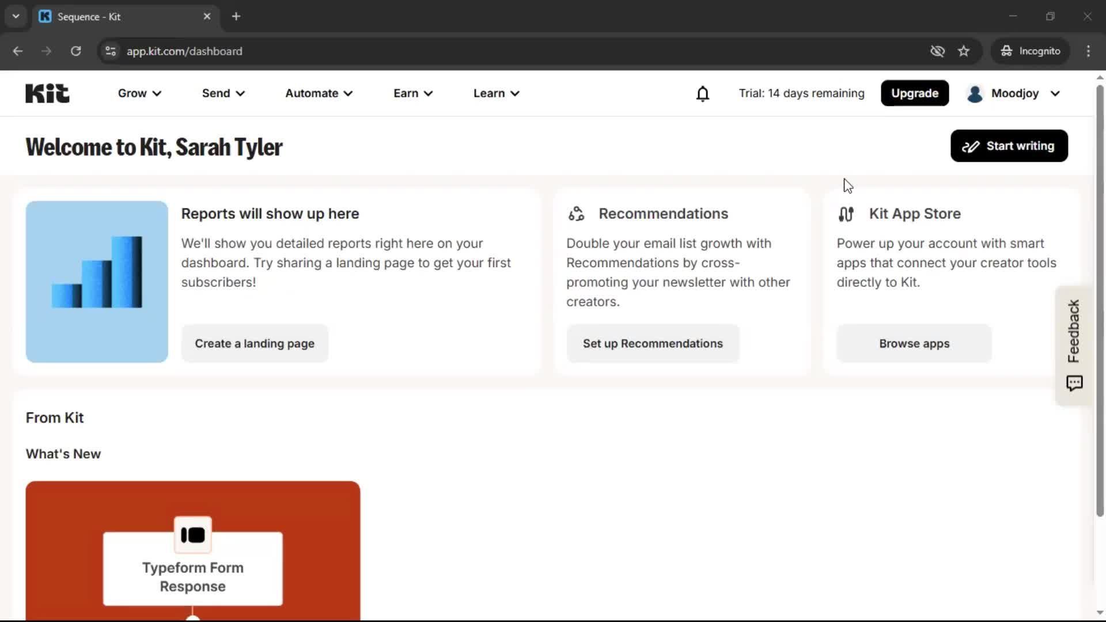Open the Moodjoy account dropdown chevron
The height and width of the screenshot is (622, 1106).
point(1055,93)
